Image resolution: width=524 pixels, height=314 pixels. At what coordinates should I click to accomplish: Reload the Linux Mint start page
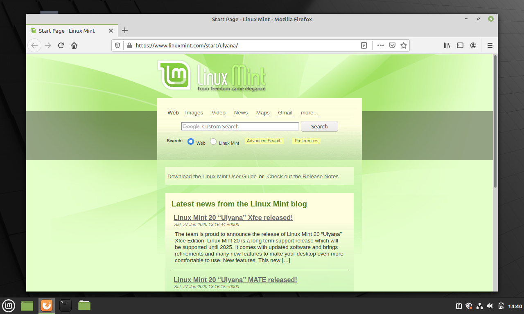pos(61,45)
